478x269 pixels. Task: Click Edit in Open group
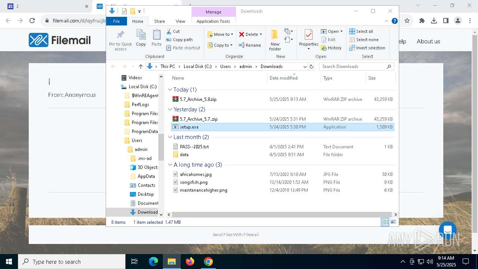pyautogui.click(x=328, y=40)
